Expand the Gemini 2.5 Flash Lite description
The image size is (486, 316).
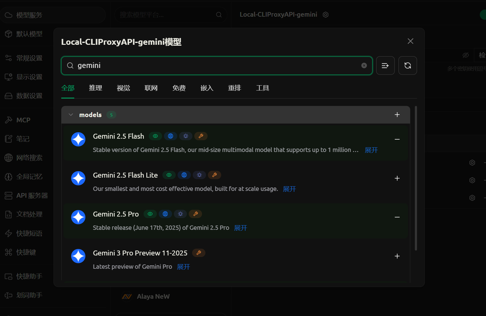[289, 189]
